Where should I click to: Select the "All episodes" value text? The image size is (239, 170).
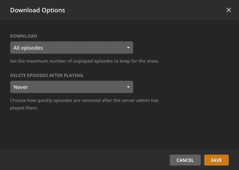click(28, 48)
